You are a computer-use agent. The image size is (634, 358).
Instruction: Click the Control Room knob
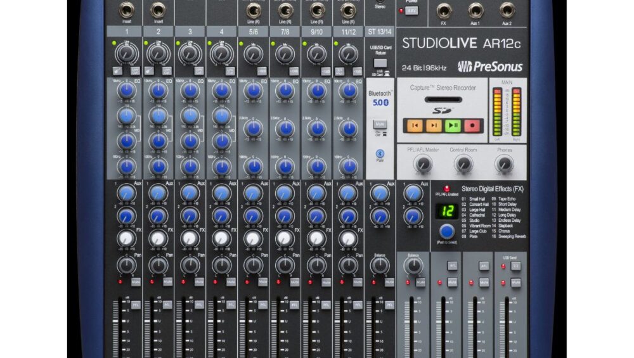click(x=463, y=164)
